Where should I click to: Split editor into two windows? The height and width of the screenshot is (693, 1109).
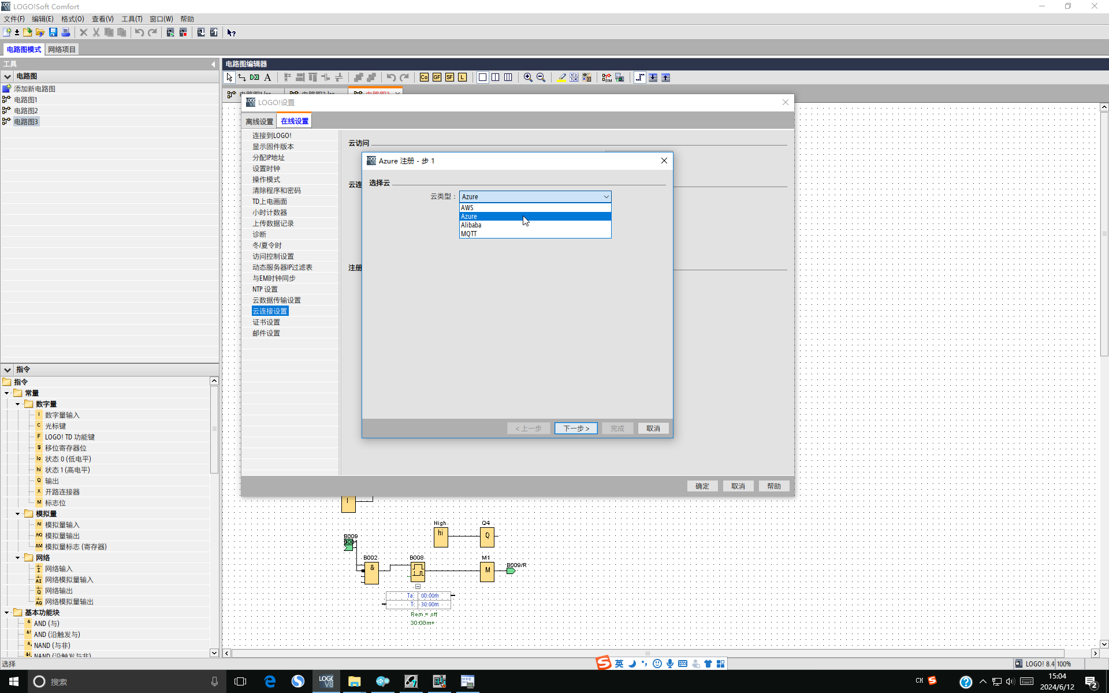[495, 77]
